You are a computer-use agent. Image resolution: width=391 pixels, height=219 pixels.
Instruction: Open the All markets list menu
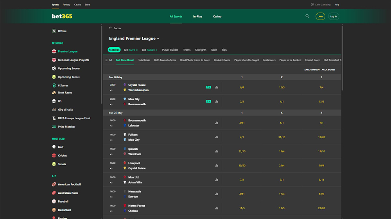click(x=108, y=60)
